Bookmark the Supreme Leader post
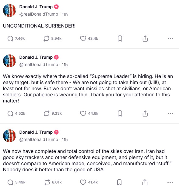The width and height of the screenshot is (179, 189). (x=120, y=113)
